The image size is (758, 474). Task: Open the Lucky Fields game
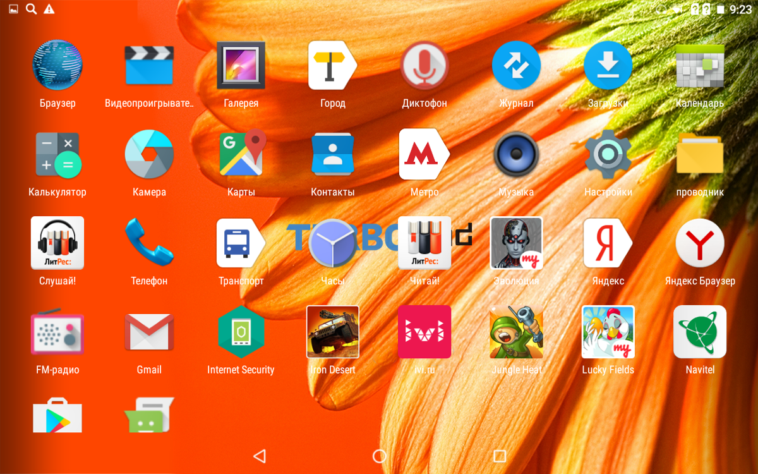click(608, 332)
